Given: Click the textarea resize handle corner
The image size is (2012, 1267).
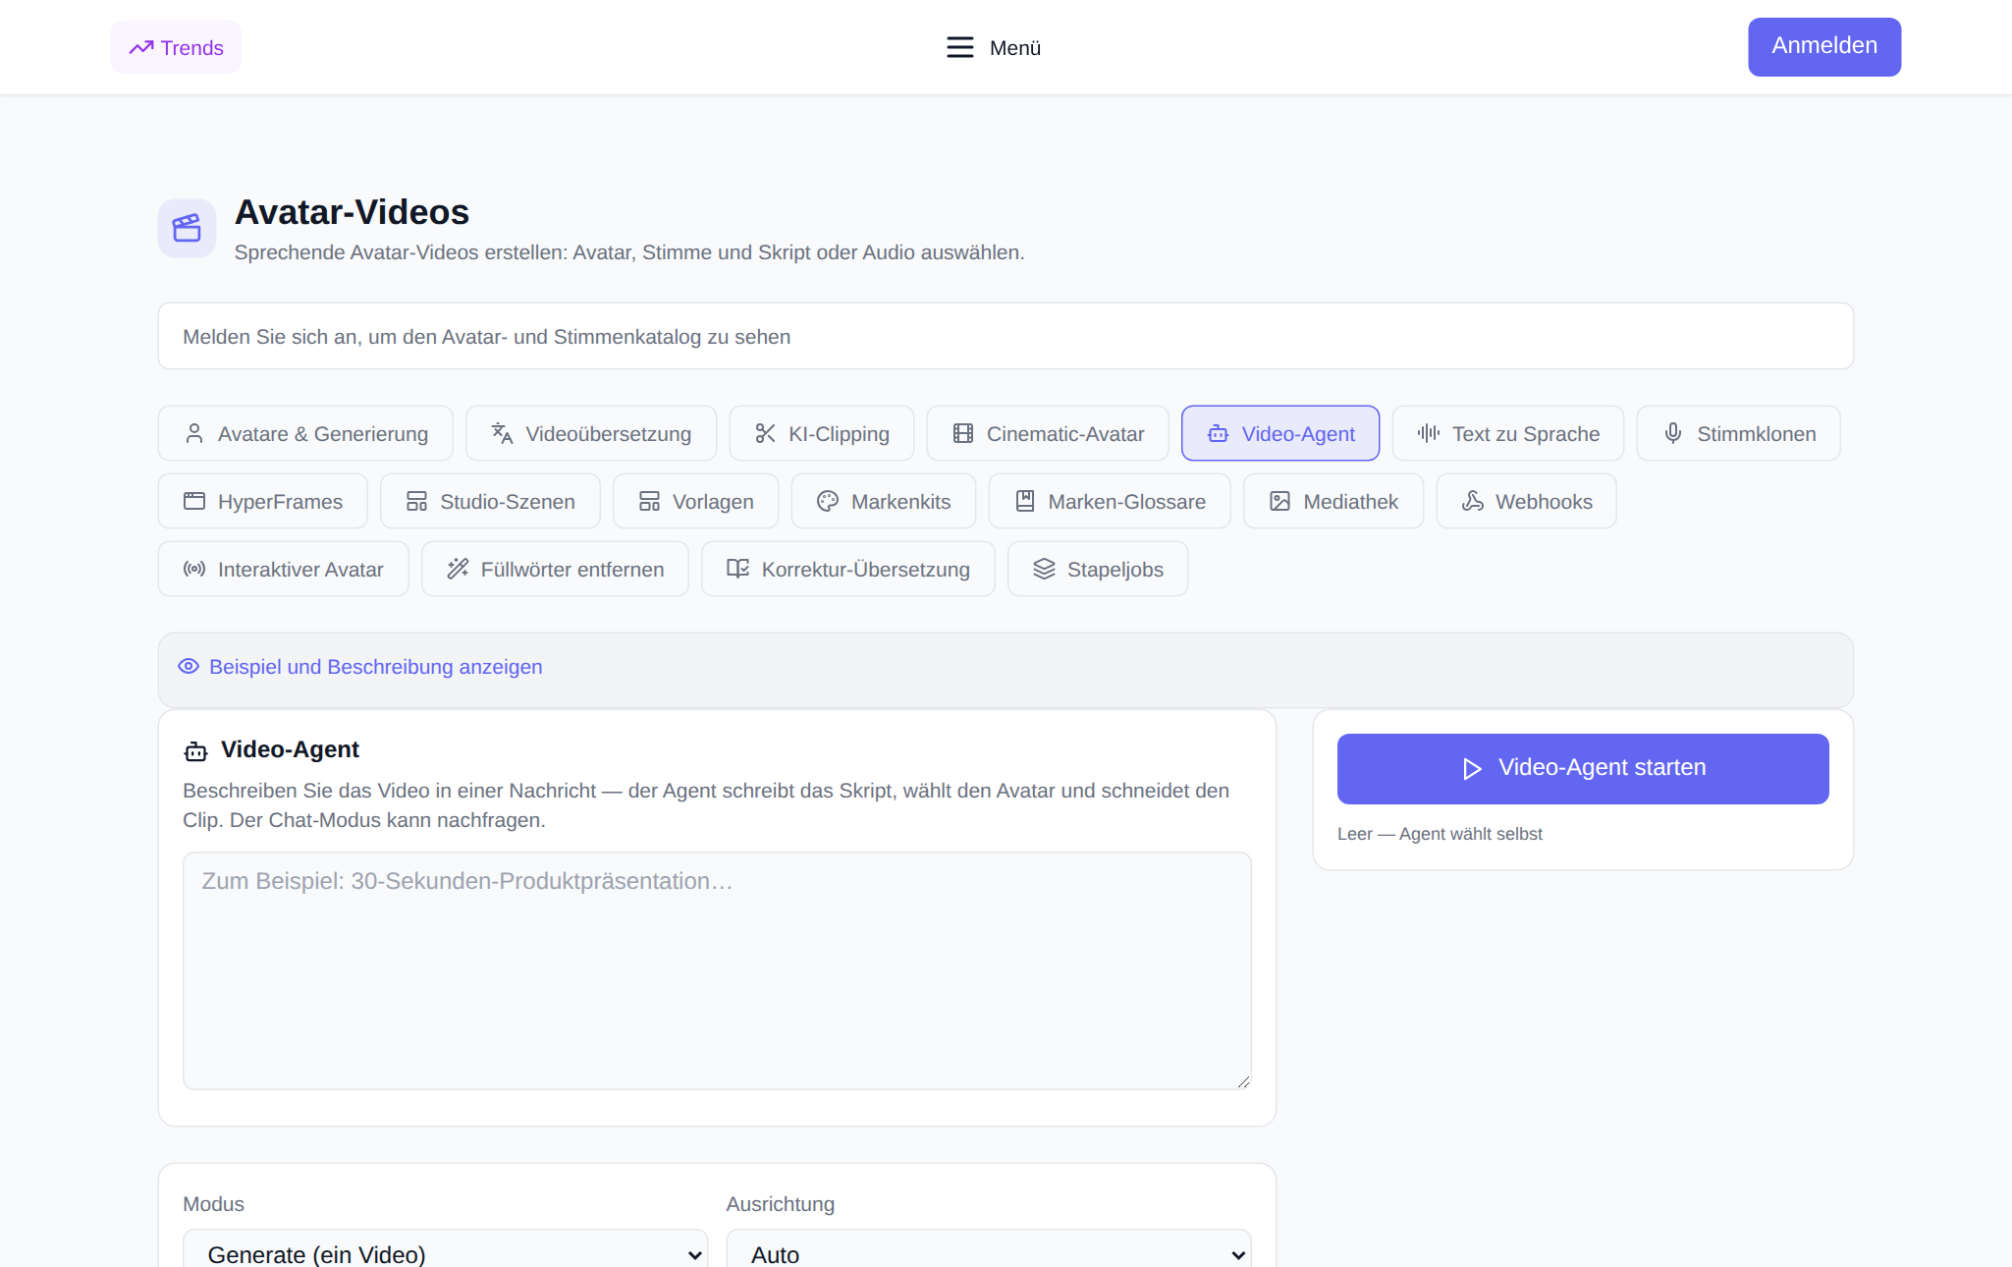Looking at the screenshot, I should [x=1243, y=1081].
